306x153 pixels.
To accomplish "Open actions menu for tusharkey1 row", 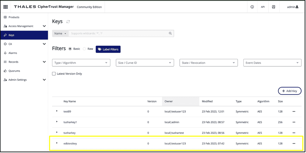I will 294,122.
